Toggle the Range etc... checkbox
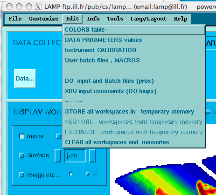 tap(22, 175)
